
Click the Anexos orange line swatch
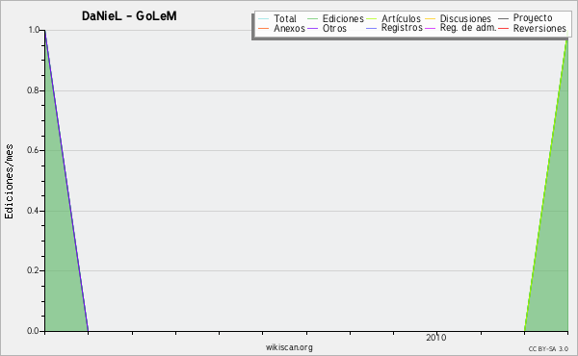(x=264, y=28)
